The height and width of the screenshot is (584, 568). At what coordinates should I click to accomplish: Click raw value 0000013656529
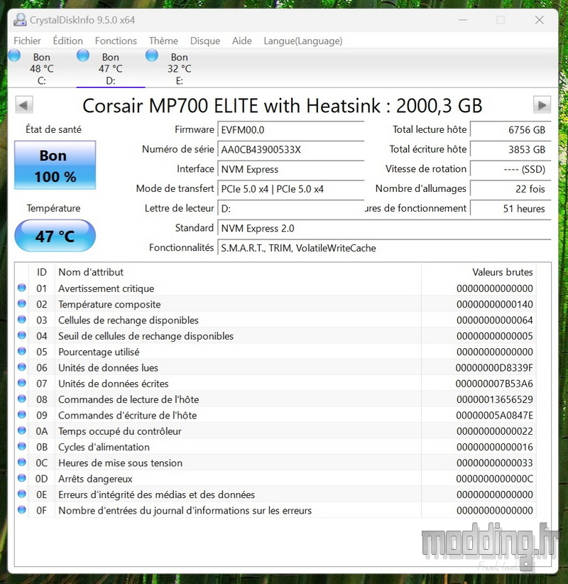coord(495,400)
